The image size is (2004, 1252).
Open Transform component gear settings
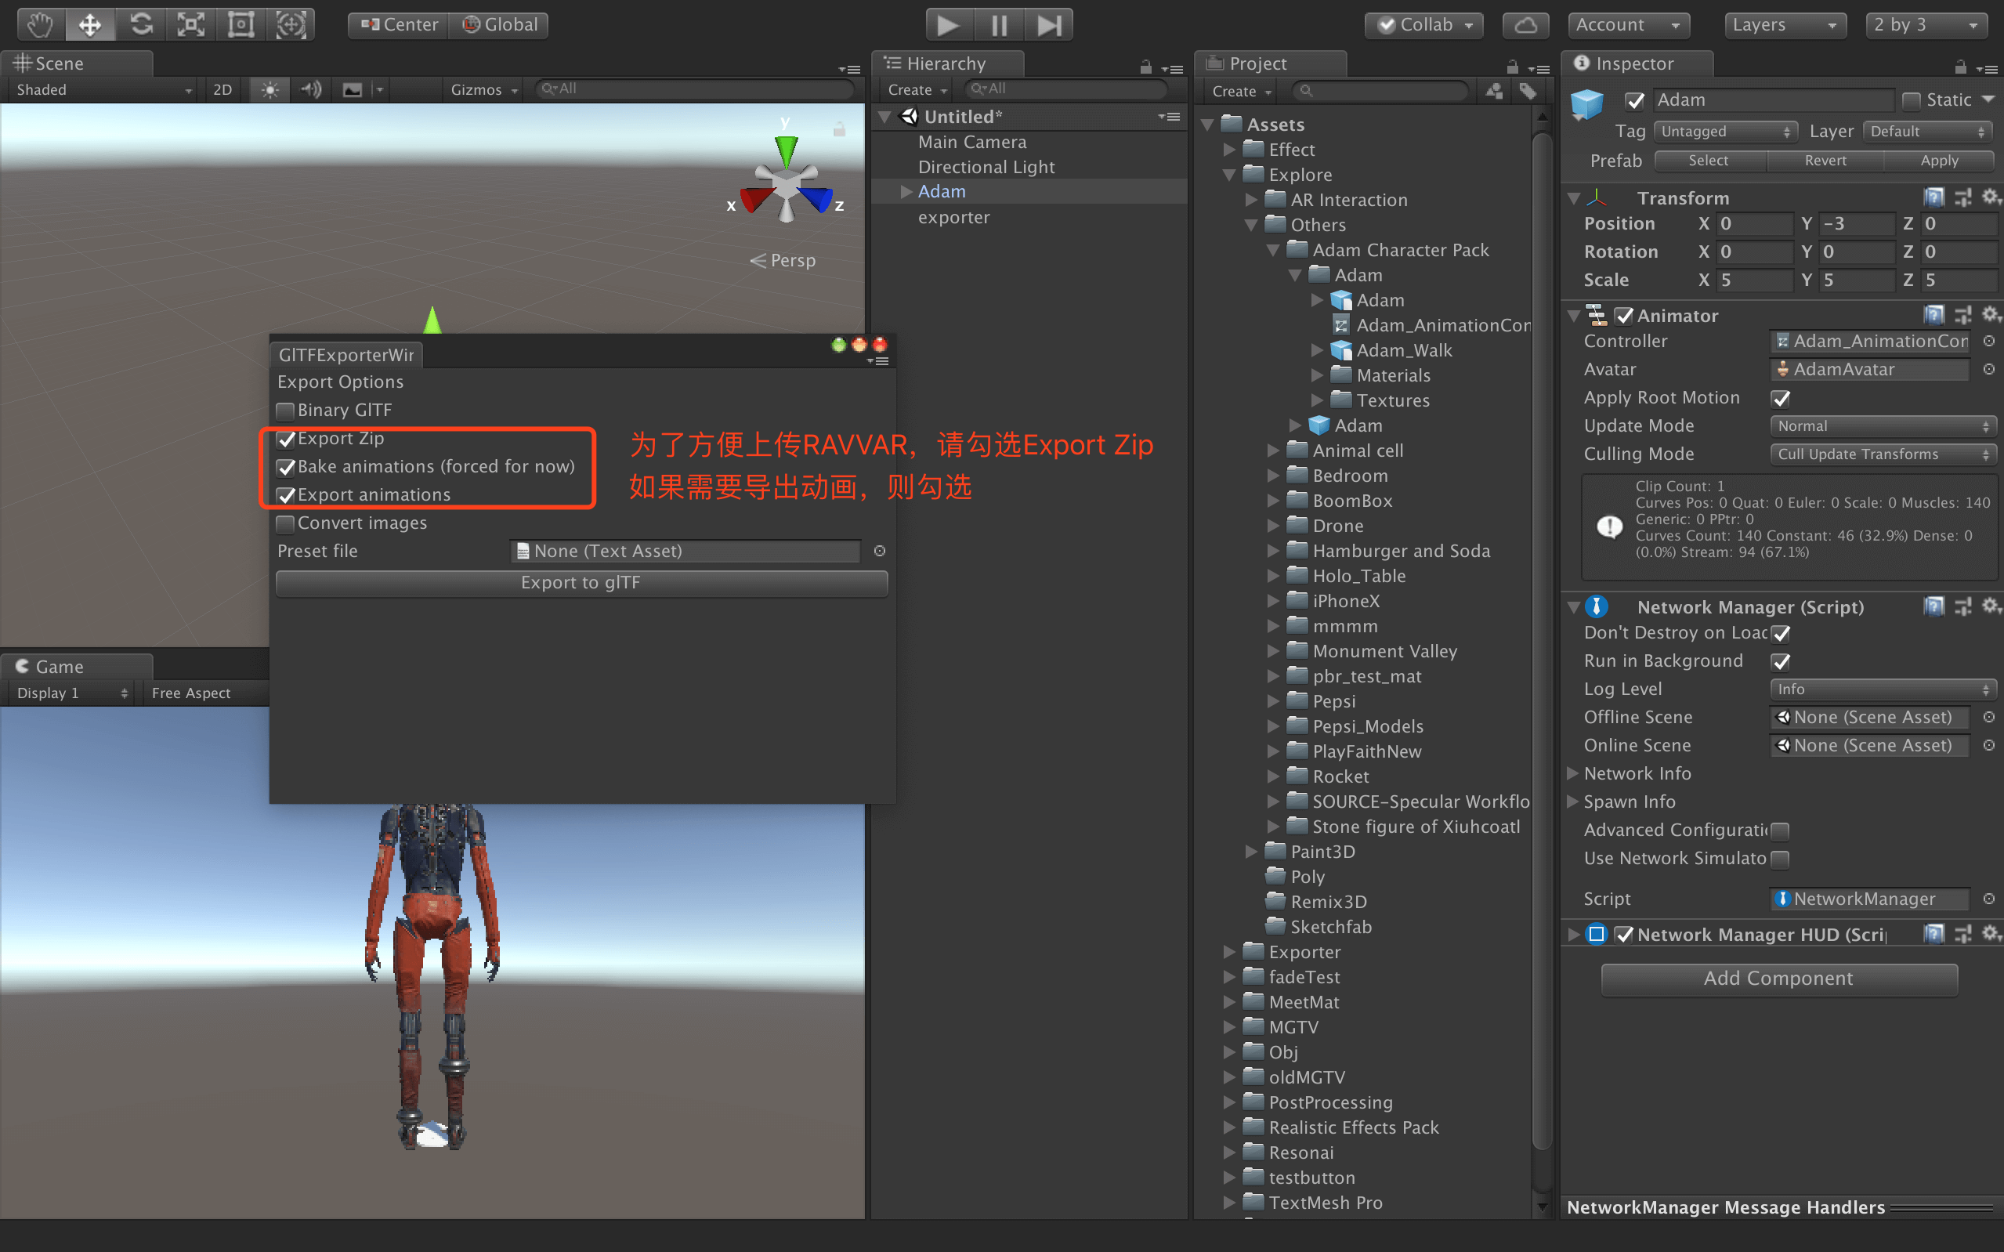point(1989,197)
